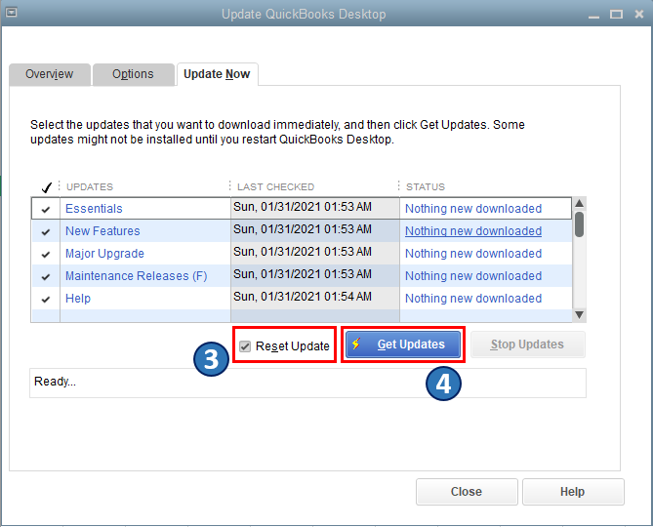
Task: Select the Help row 01:54 AM date cell
Action: click(315, 298)
